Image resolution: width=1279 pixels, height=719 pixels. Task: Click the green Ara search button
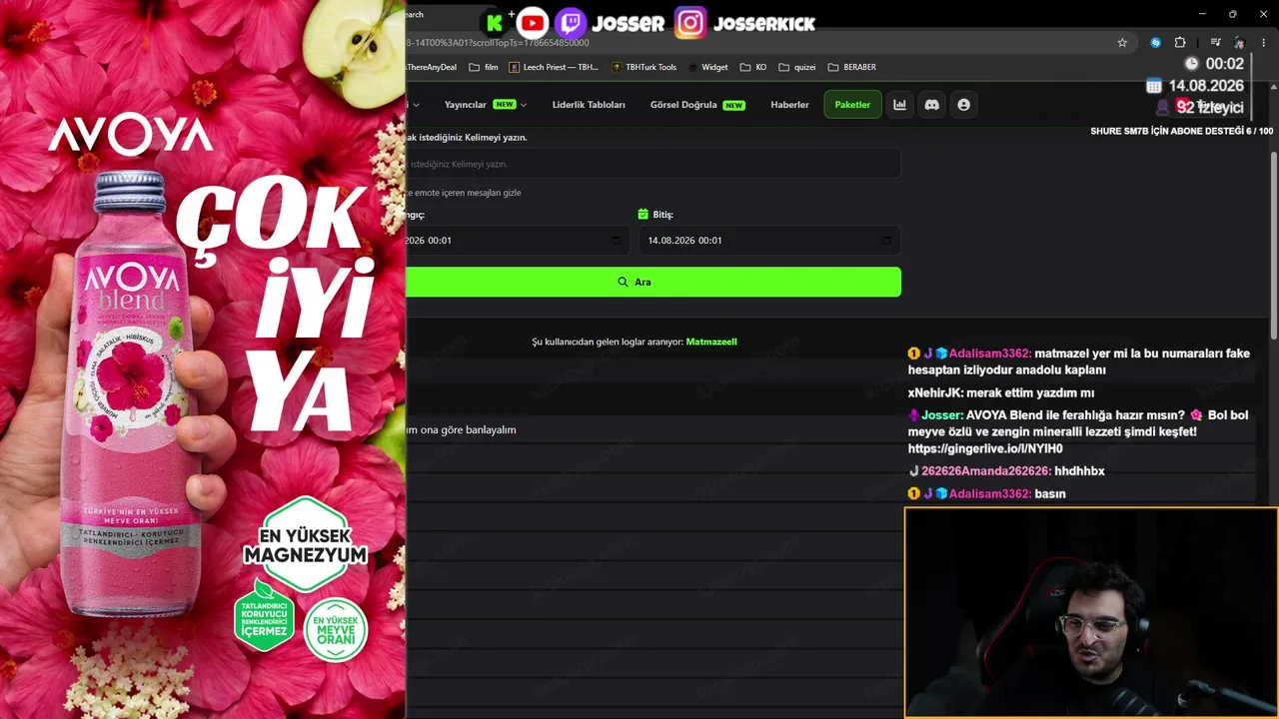tap(653, 282)
